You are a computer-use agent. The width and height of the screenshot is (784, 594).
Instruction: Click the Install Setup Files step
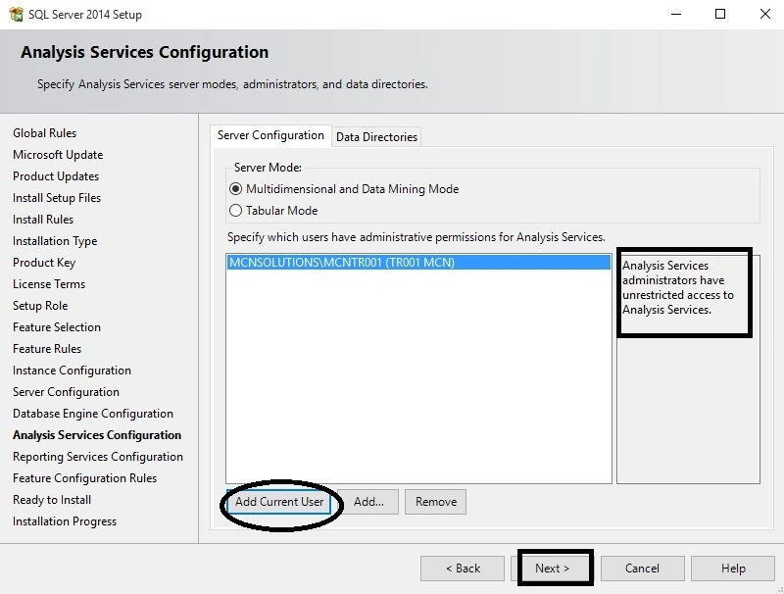pyautogui.click(x=57, y=197)
